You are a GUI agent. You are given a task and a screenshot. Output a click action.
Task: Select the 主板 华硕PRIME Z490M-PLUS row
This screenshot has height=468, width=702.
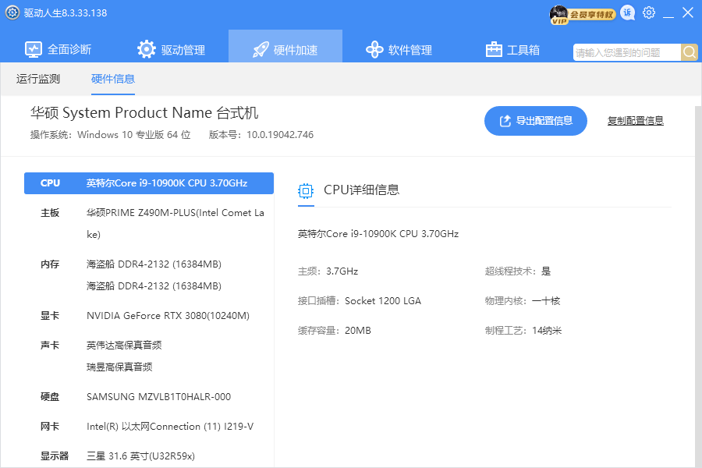pos(149,224)
